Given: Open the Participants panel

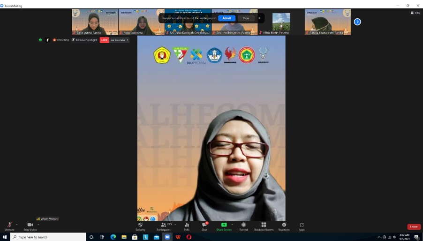Looking at the screenshot, I should 164,226.
